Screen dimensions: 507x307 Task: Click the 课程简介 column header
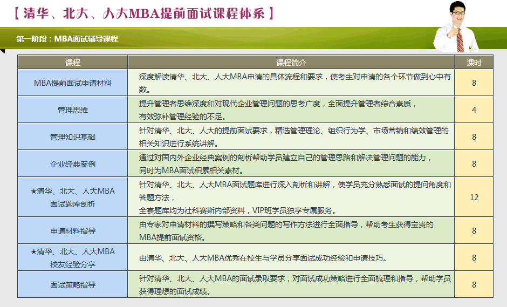(291, 63)
